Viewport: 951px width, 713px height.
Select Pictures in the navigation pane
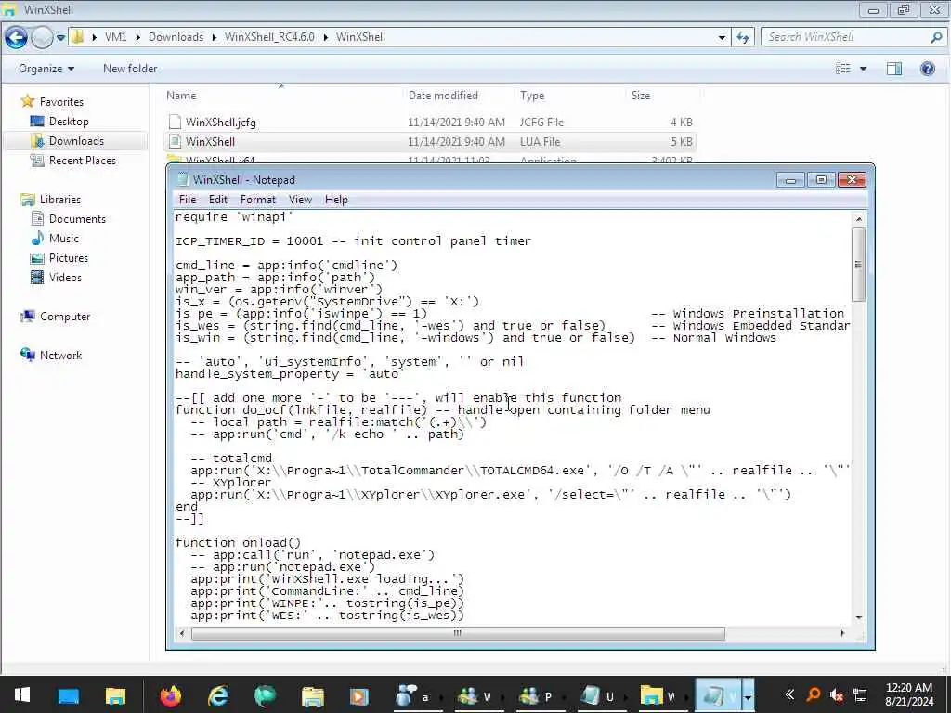(x=68, y=258)
